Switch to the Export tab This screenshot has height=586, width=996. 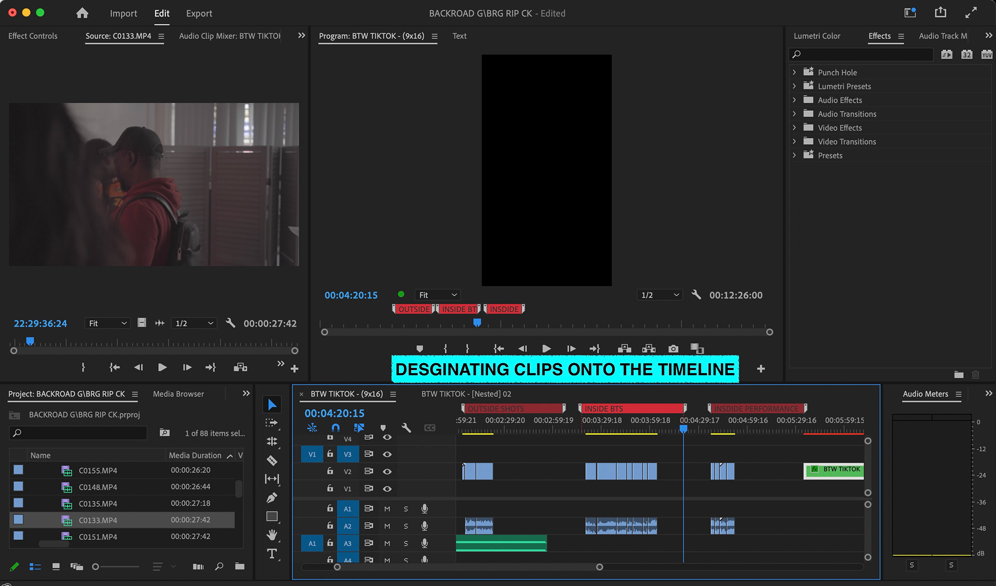pyautogui.click(x=199, y=13)
